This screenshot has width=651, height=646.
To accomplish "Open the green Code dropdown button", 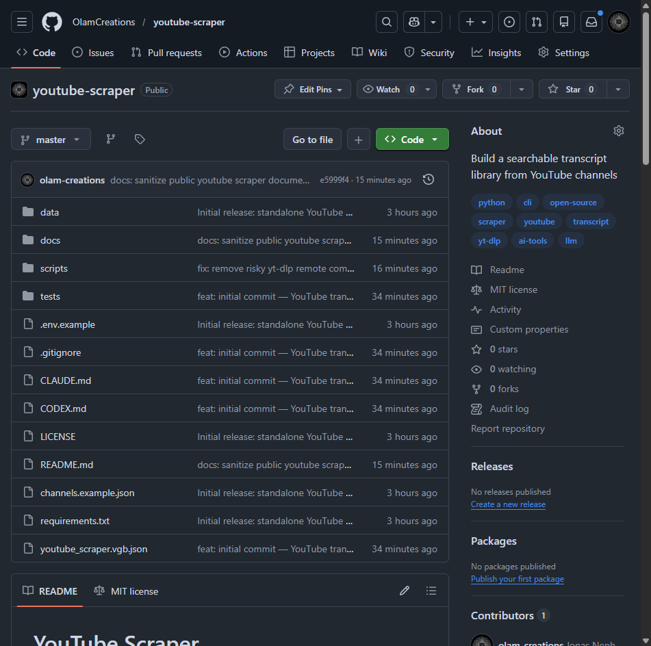I will click(412, 140).
